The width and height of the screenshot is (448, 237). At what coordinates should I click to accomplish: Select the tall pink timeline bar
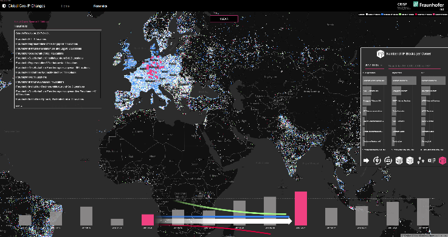pos(301,209)
